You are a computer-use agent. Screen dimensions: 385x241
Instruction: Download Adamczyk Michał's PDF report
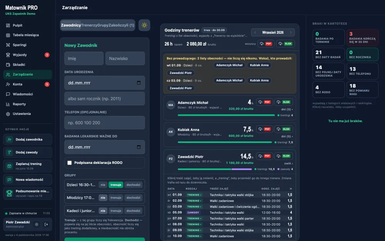click(264, 102)
